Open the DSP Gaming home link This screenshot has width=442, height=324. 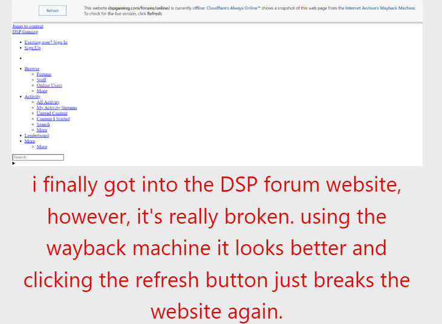(25, 32)
